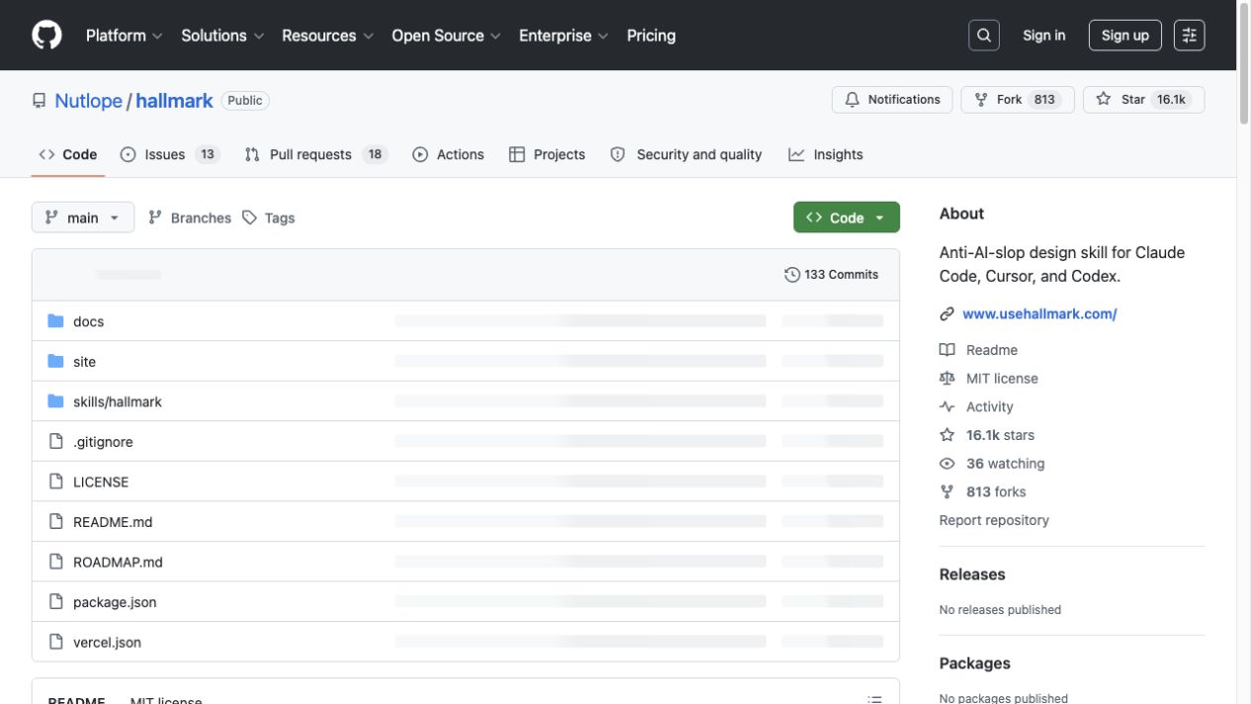This screenshot has height=704, width=1251.
Task: Click the Sign in link
Action: pyautogui.click(x=1044, y=36)
